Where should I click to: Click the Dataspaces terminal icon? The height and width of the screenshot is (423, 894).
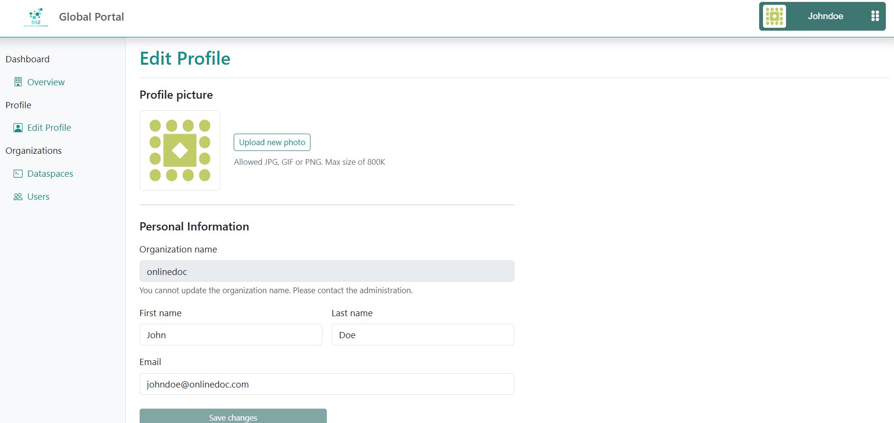[x=18, y=174]
